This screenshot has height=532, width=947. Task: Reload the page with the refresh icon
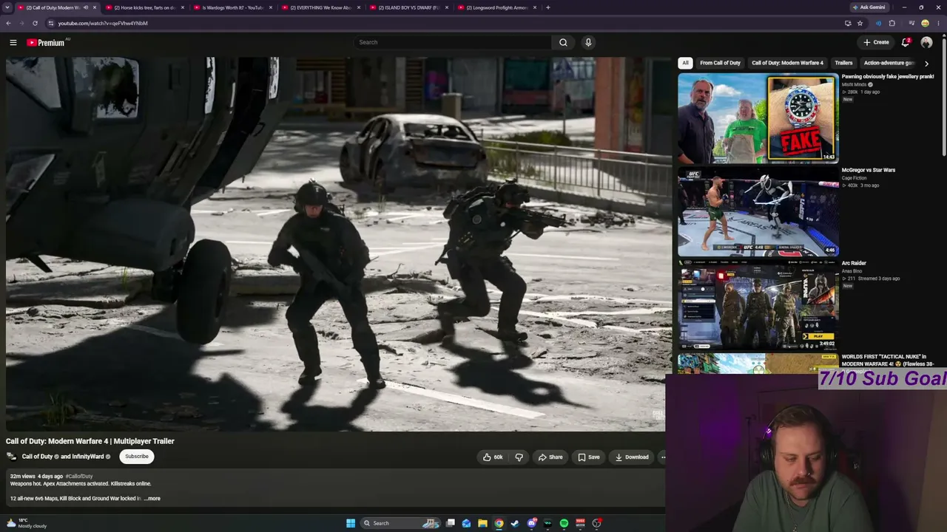pyautogui.click(x=35, y=23)
